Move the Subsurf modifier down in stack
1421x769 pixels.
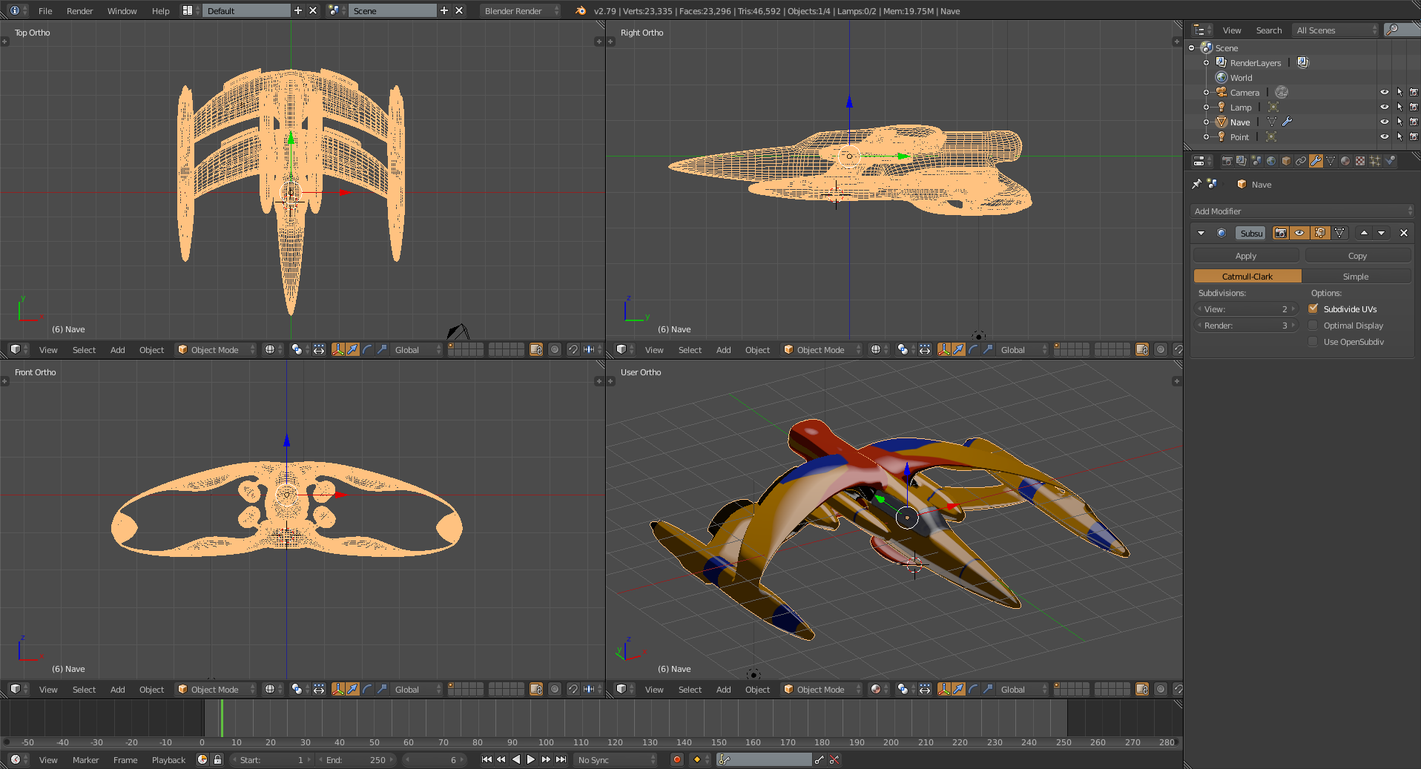(1381, 233)
